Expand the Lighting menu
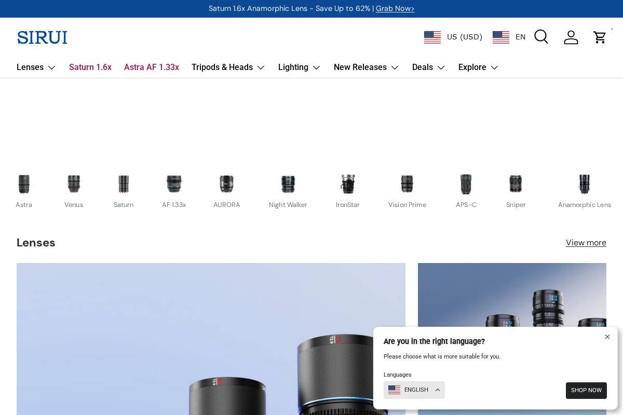This screenshot has height=415, width=623. tap(299, 67)
